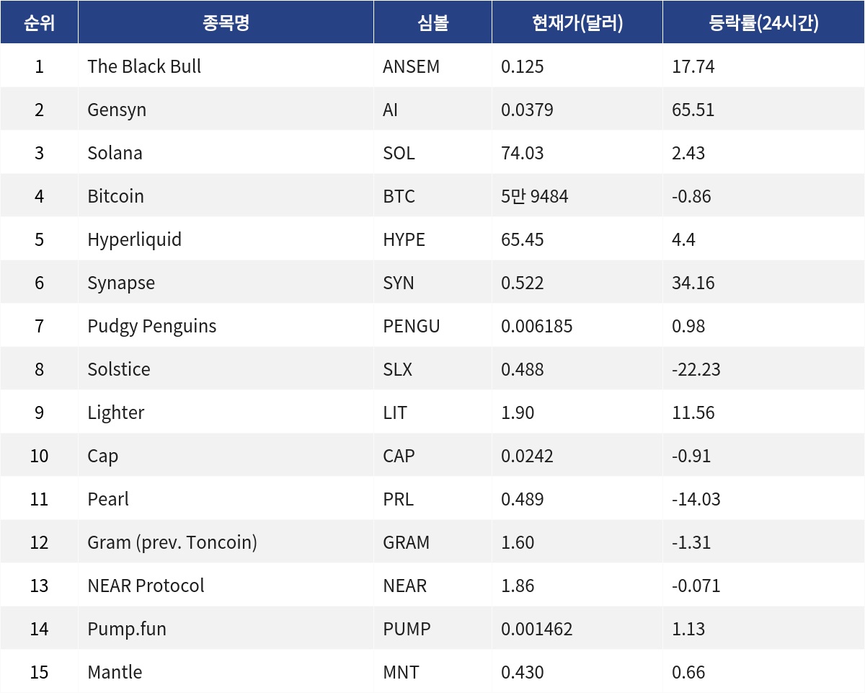
Task: Click the change value 1.13
Action: coord(688,629)
